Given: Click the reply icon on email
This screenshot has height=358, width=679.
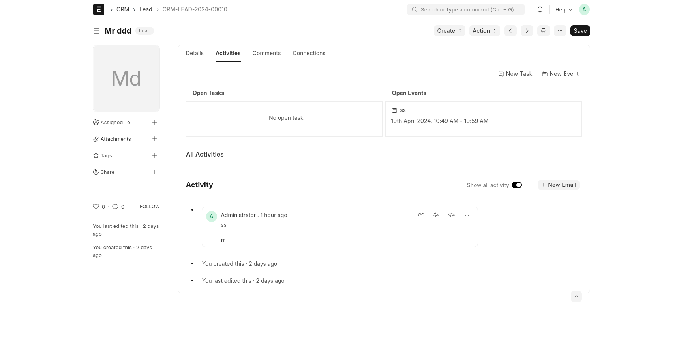Looking at the screenshot, I should click(x=436, y=215).
